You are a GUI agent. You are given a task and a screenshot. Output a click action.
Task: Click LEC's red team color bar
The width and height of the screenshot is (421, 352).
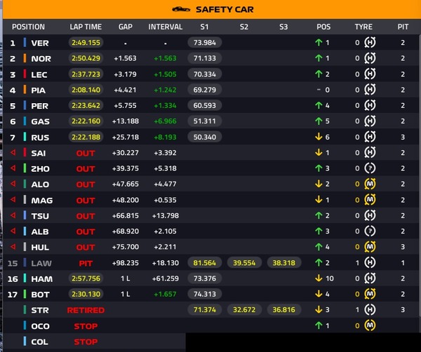[x=25, y=74]
